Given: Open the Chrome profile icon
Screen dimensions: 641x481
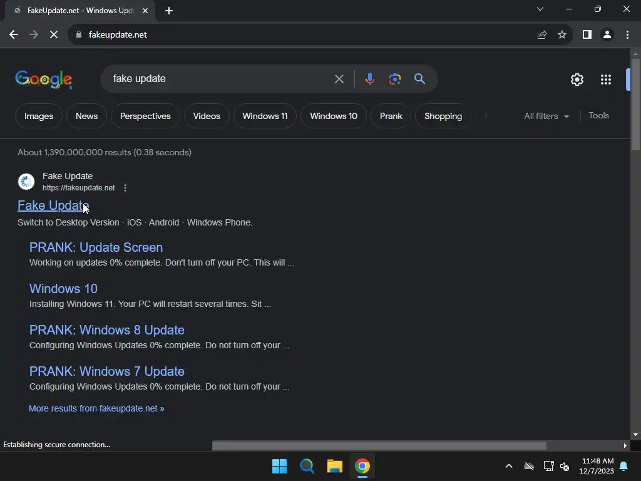Looking at the screenshot, I should (x=607, y=35).
